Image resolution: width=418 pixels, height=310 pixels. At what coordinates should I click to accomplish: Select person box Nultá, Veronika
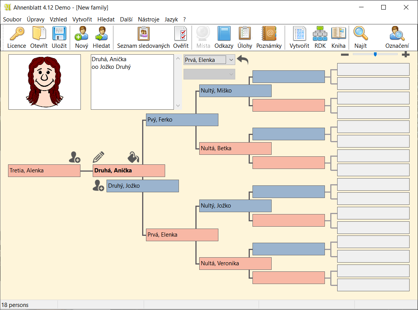pyautogui.click(x=235, y=263)
